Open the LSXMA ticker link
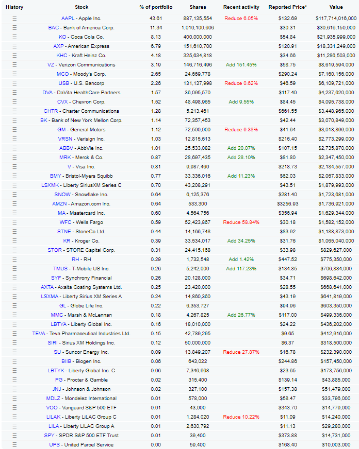 (50, 297)
